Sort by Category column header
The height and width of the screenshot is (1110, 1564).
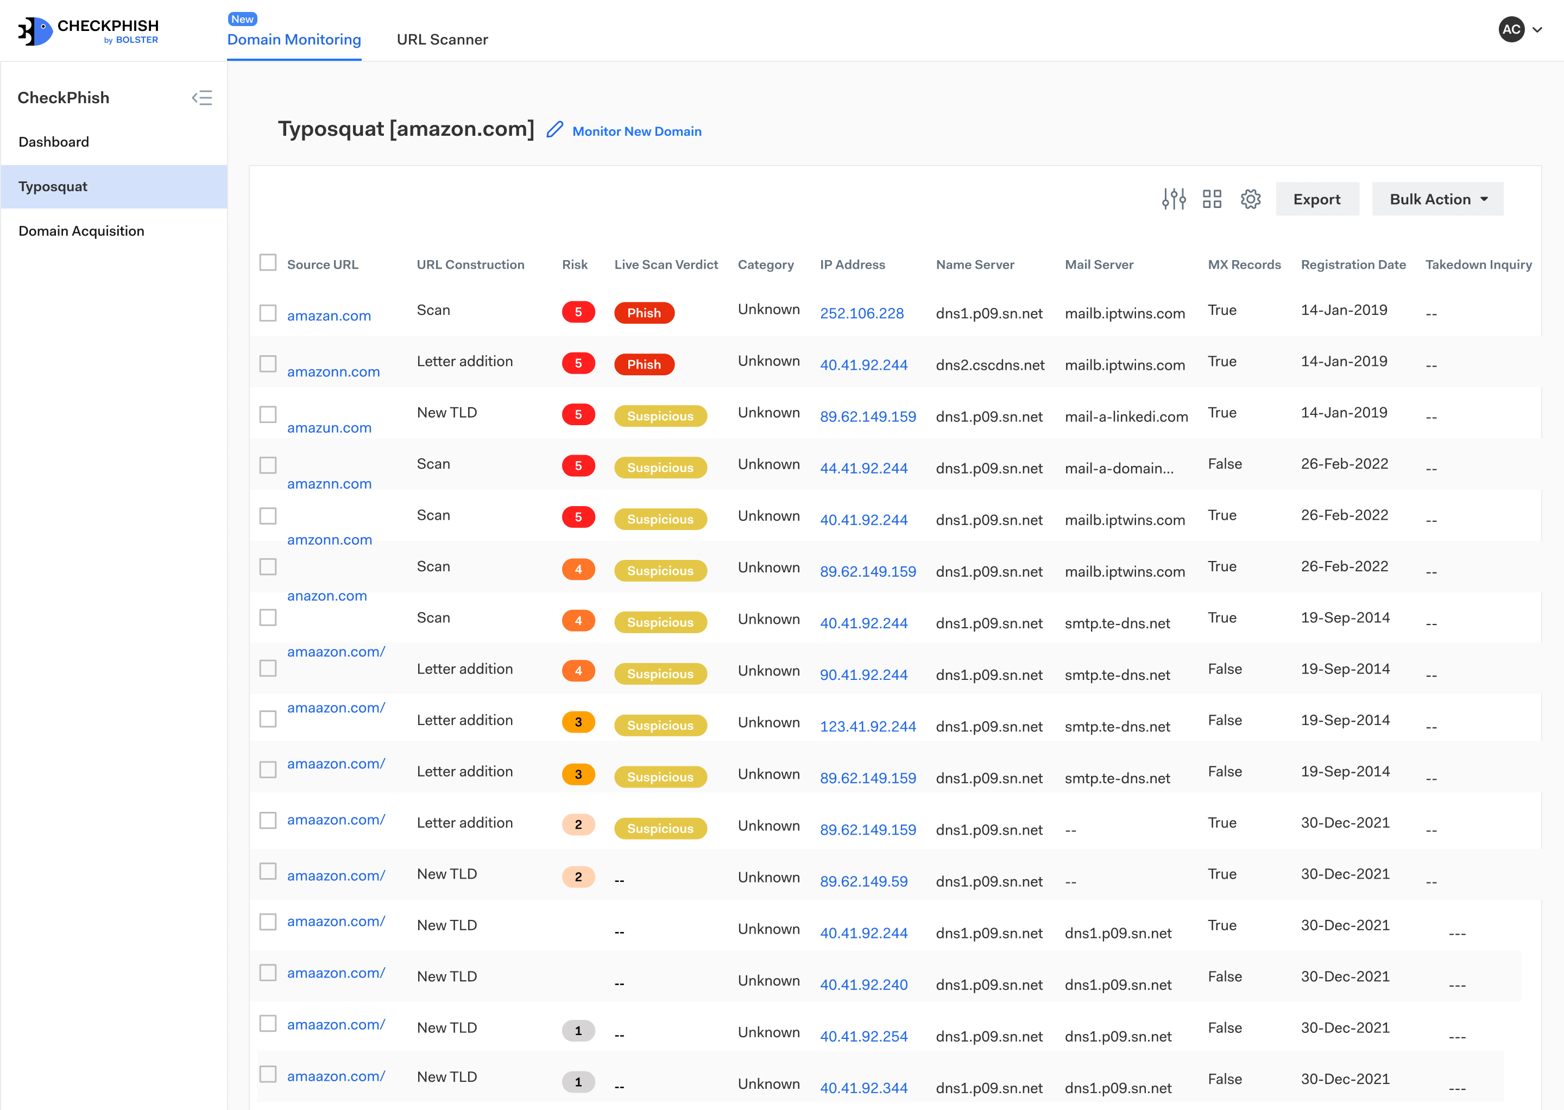point(766,264)
